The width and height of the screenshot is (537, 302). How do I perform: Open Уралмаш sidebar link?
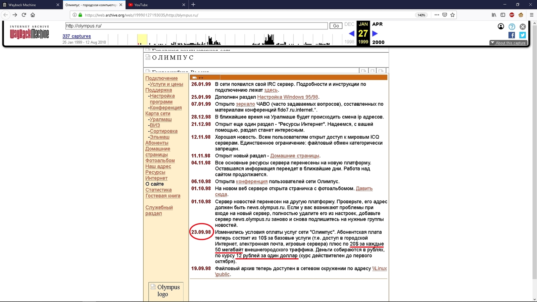161,119
